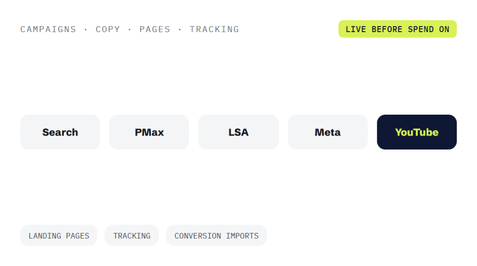The image size is (477, 266).
Task: Click TRACKING in the top header row
Action: pyautogui.click(x=214, y=29)
